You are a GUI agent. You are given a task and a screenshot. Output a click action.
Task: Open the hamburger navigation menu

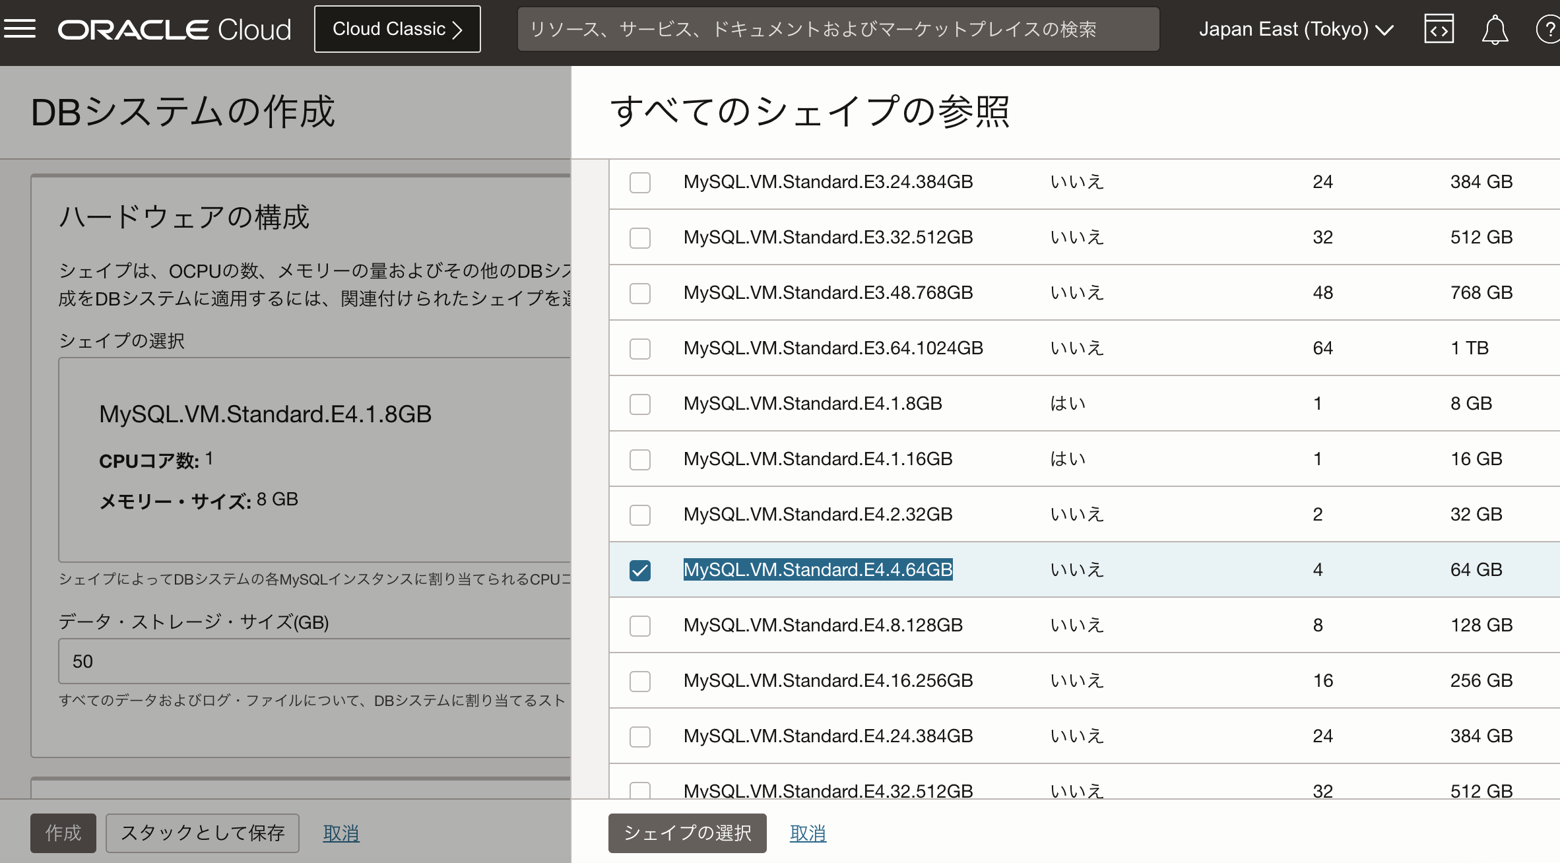click(20, 29)
